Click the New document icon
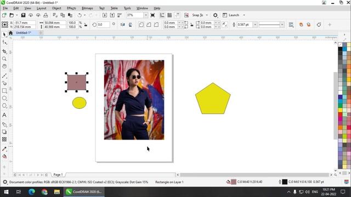The width and height of the screenshot is (351, 197). (x=4, y=15)
